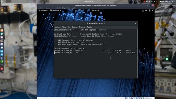The height and width of the screenshot is (99, 176).
Task: Open the Terminal menu in terminal menubar
Action: (82, 27)
